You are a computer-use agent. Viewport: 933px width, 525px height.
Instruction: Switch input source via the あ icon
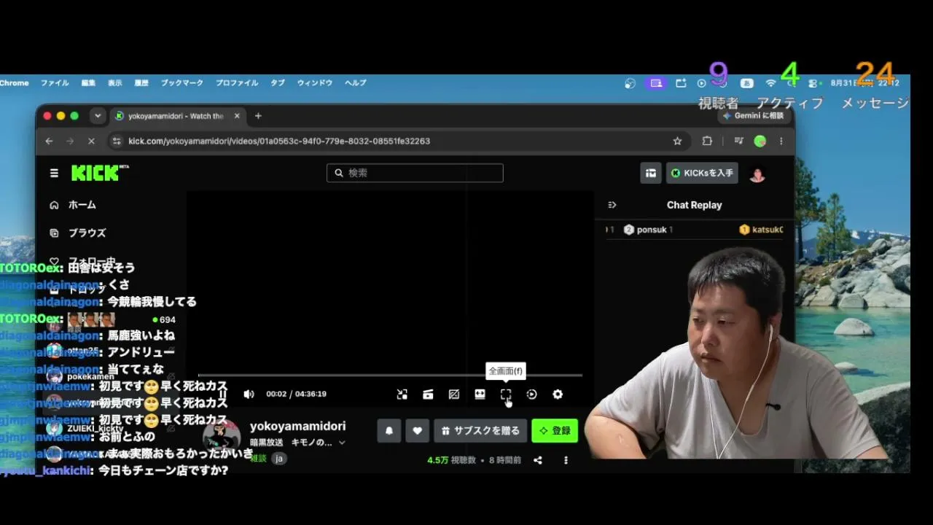point(746,83)
